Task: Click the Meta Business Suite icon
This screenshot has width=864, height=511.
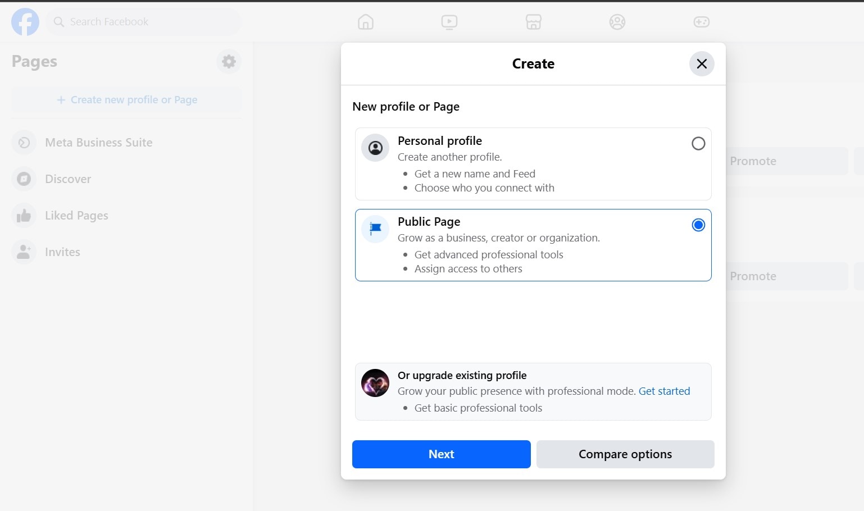Action: coord(24,143)
